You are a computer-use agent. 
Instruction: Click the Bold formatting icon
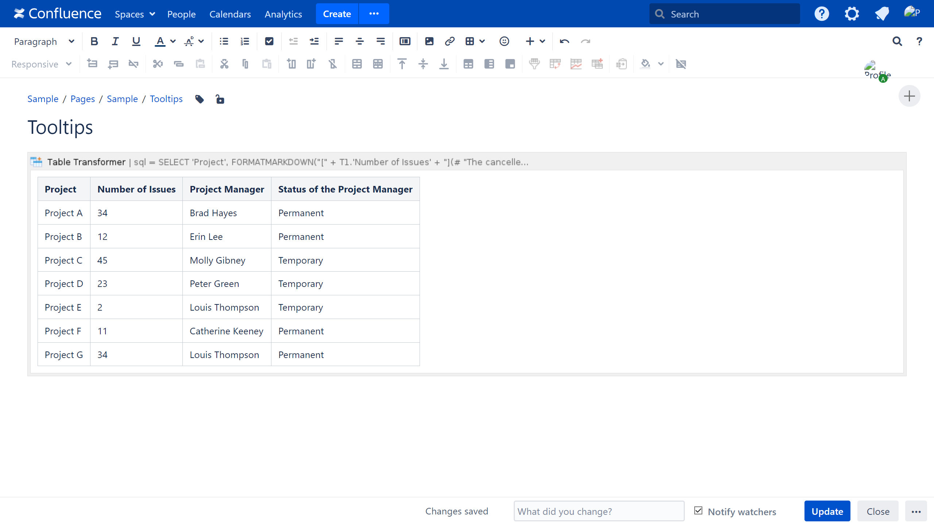(94, 42)
